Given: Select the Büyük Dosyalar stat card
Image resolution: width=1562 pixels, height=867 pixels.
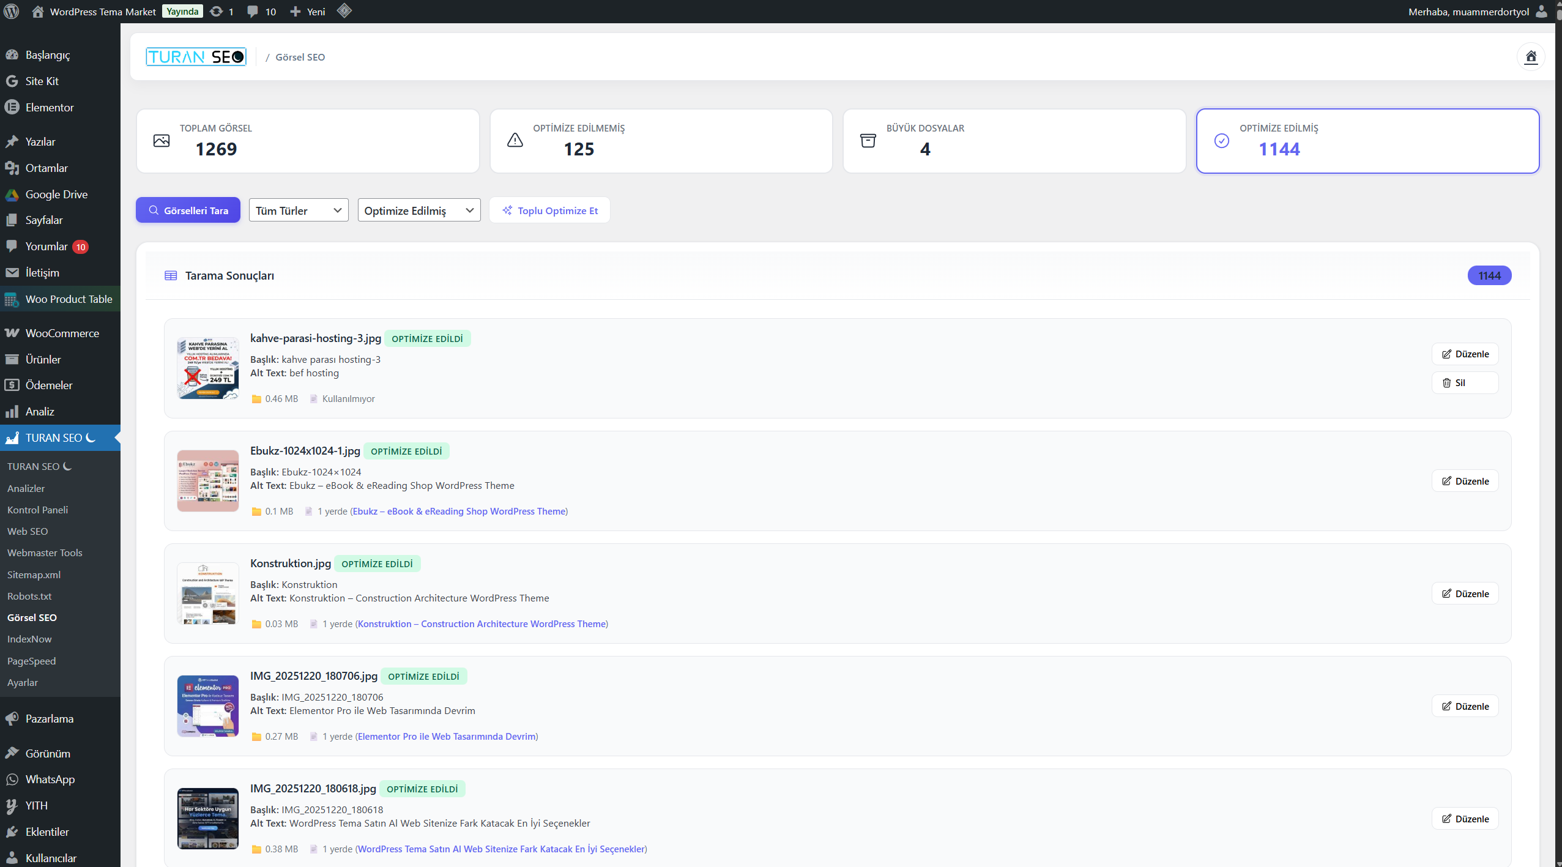Looking at the screenshot, I should (1014, 141).
